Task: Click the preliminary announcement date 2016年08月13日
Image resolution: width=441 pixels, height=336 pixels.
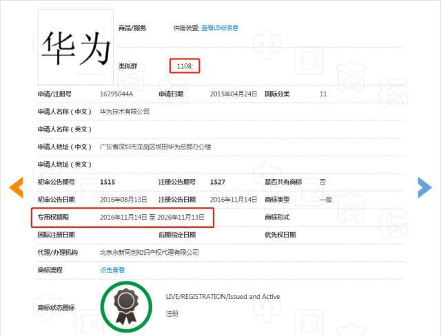Action: [123, 200]
